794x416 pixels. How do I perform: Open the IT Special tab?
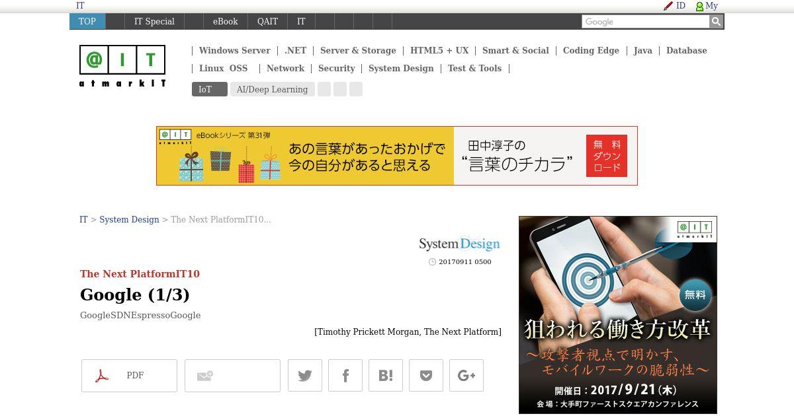tap(154, 21)
